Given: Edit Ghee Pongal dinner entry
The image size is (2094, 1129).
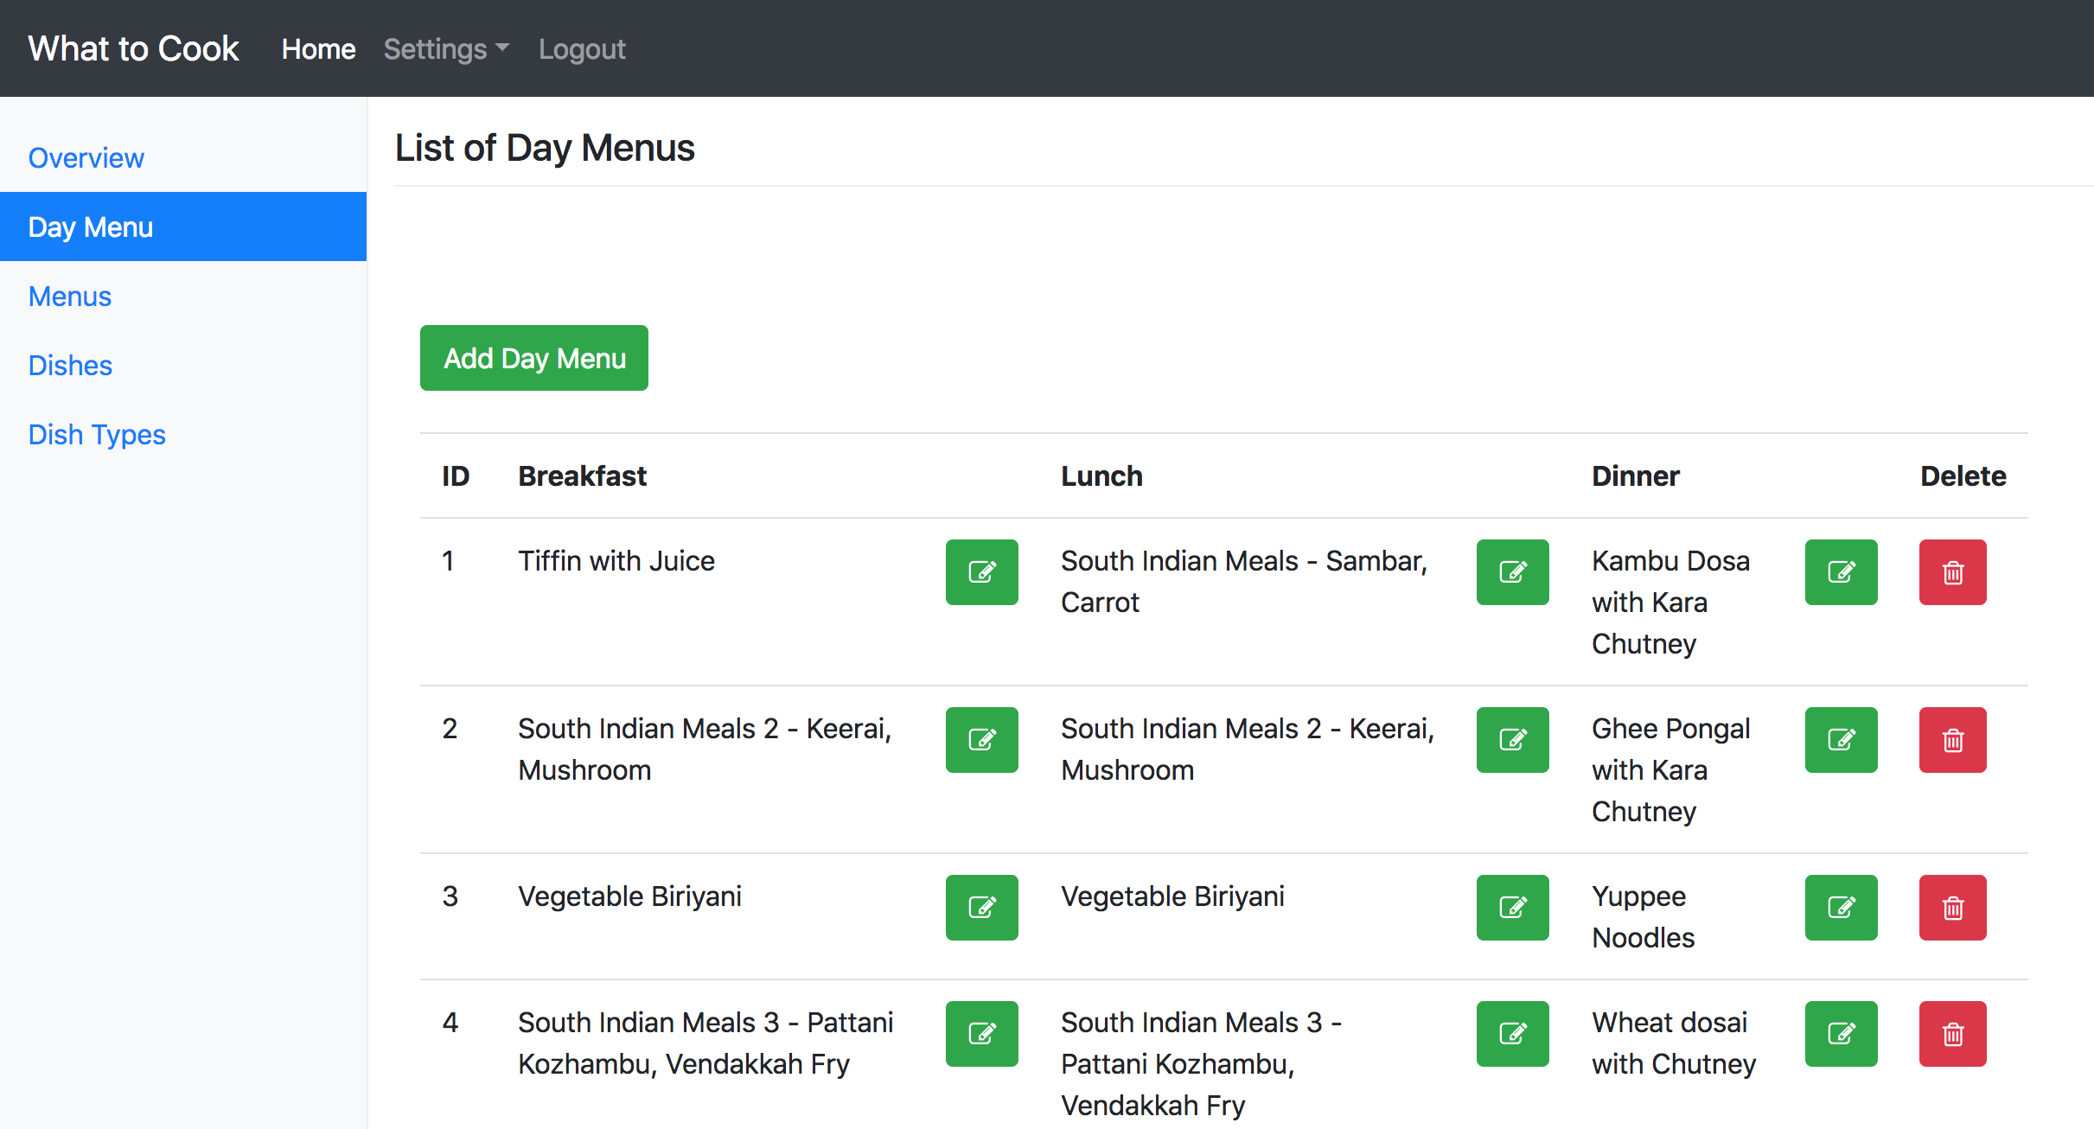Looking at the screenshot, I should [x=1841, y=740].
